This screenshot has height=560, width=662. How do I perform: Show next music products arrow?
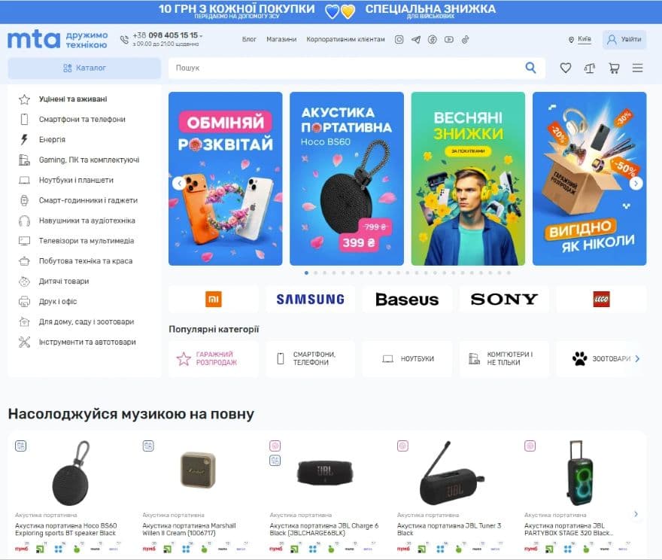pyautogui.click(x=636, y=514)
